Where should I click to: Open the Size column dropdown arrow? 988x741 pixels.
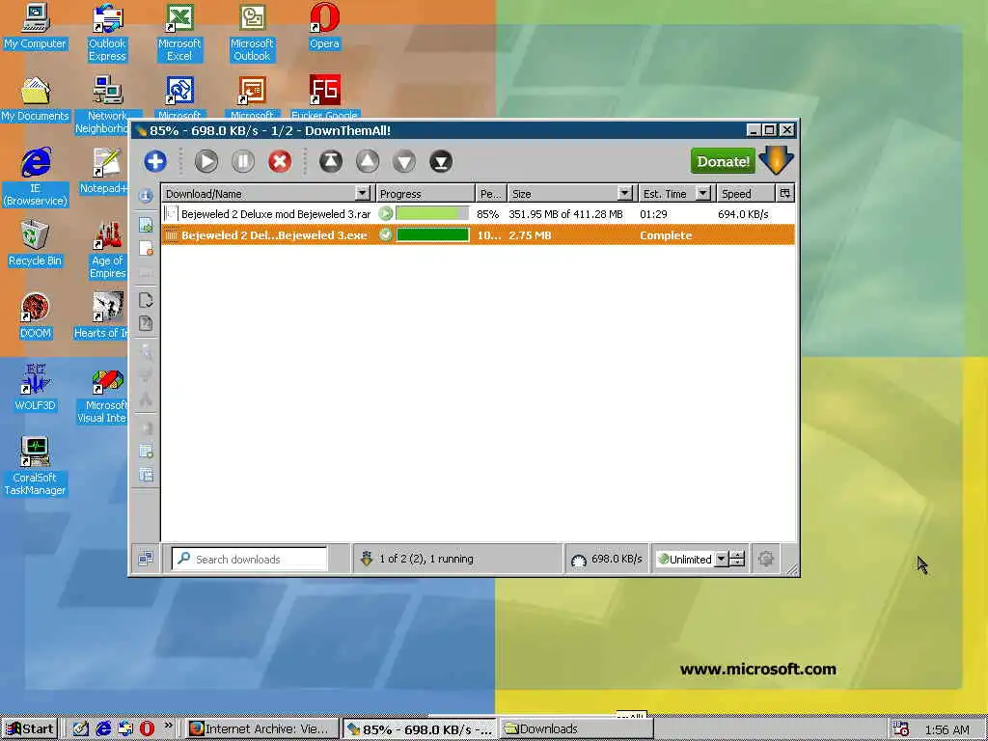point(624,193)
